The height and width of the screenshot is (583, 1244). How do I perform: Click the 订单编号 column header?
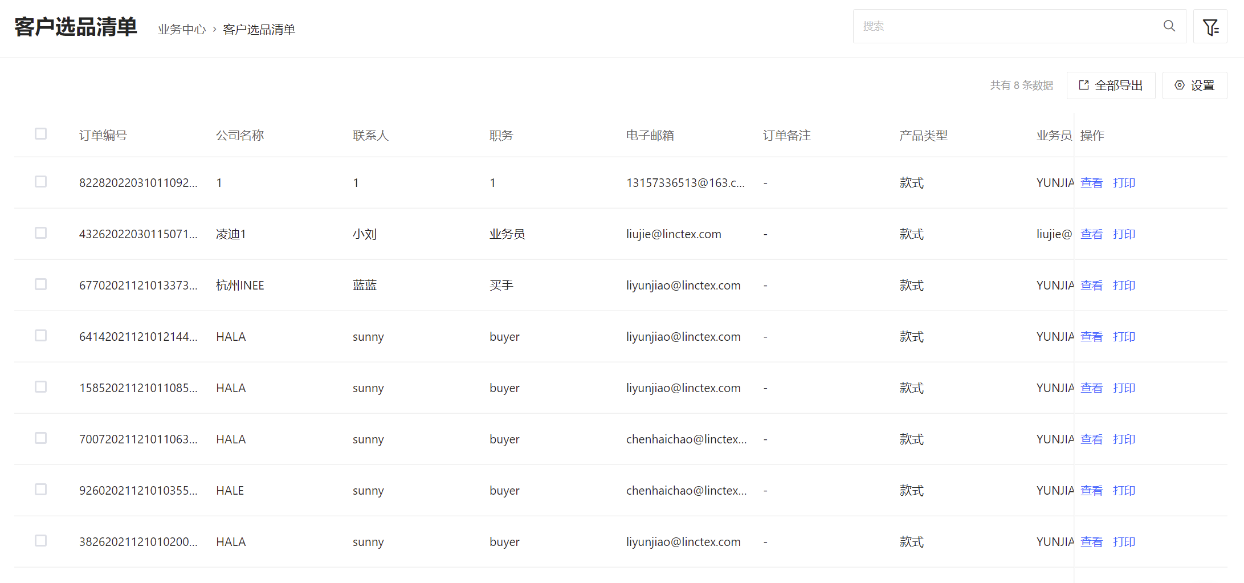(103, 136)
